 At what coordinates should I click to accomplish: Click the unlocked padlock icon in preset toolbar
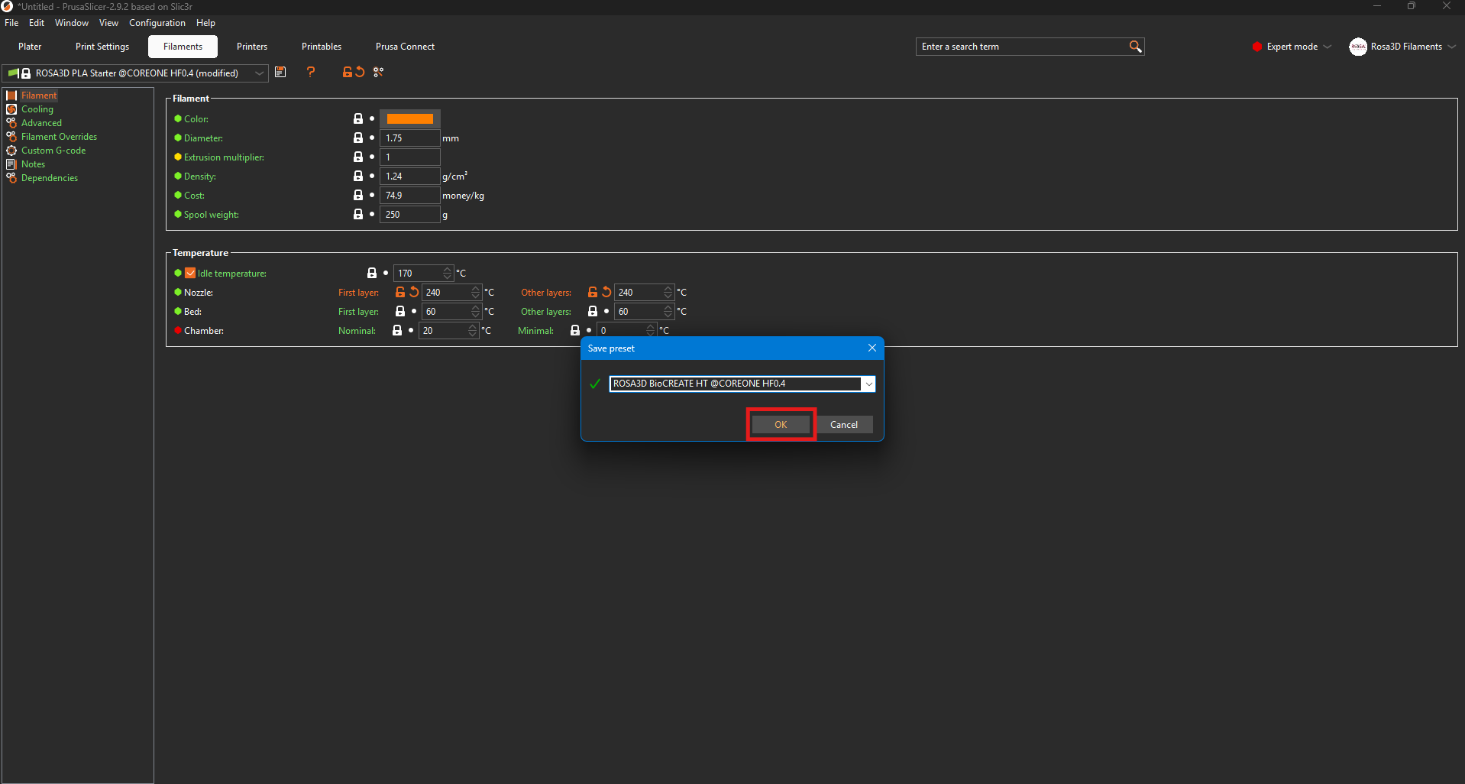tap(347, 72)
